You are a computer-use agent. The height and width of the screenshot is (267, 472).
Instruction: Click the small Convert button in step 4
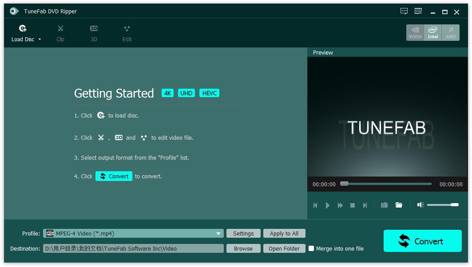click(x=114, y=176)
